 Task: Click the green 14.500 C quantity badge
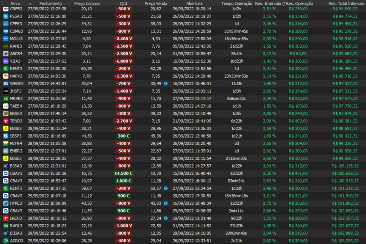pos(123,173)
